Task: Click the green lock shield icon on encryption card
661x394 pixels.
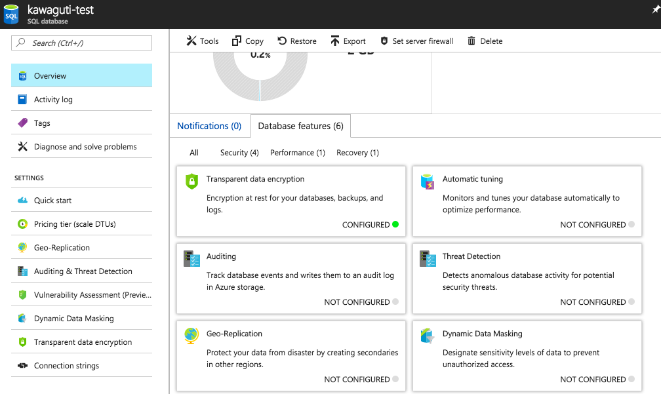Action: pyautogui.click(x=191, y=181)
